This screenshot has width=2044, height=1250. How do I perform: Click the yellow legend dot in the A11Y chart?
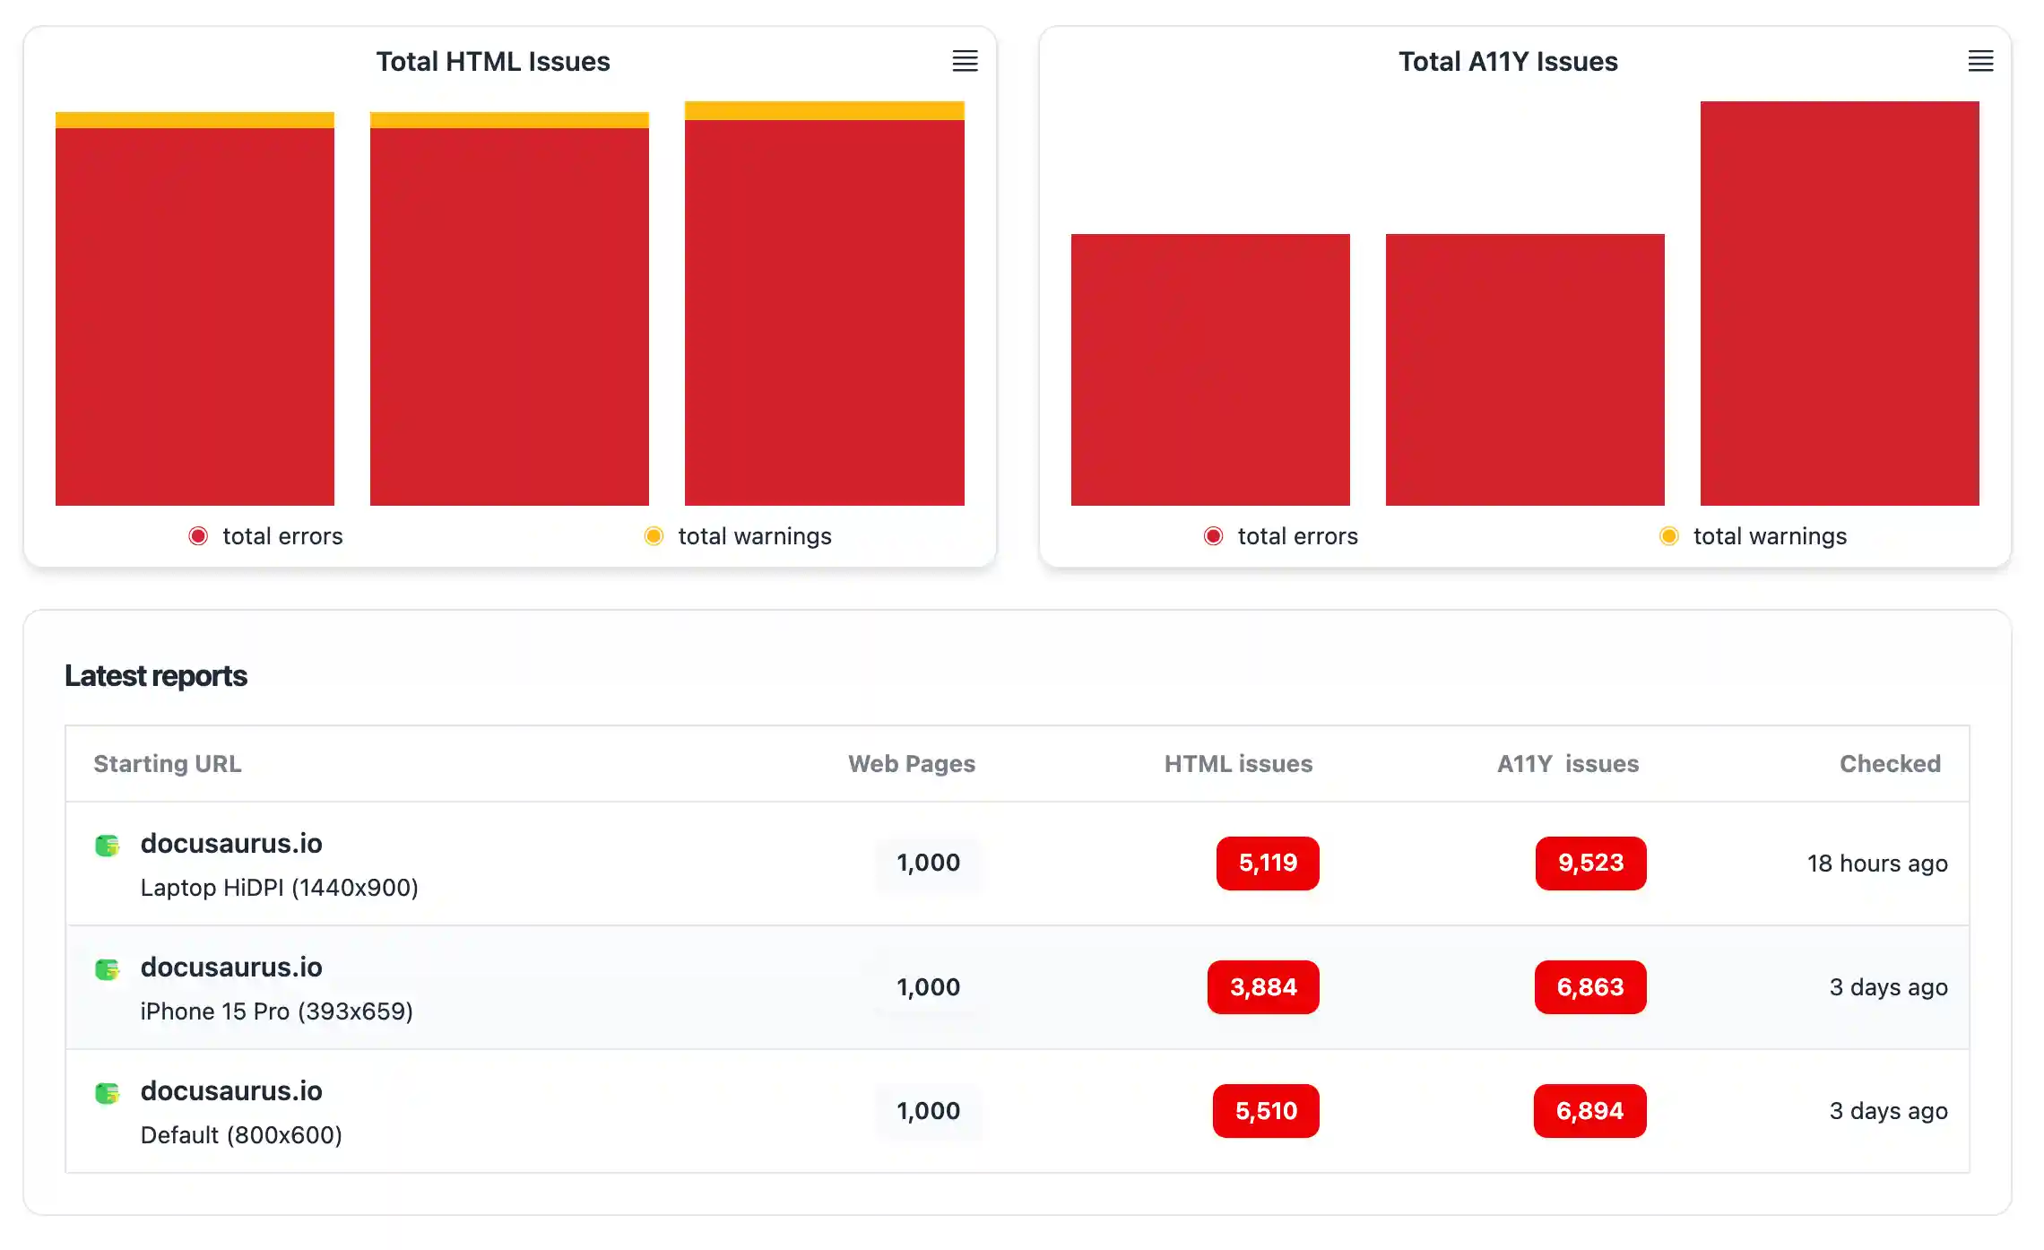pos(1669,536)
